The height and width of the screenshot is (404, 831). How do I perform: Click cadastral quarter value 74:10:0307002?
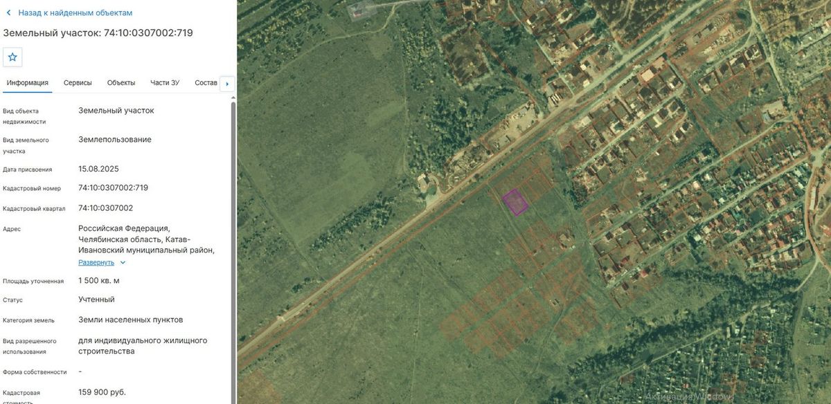106,208
